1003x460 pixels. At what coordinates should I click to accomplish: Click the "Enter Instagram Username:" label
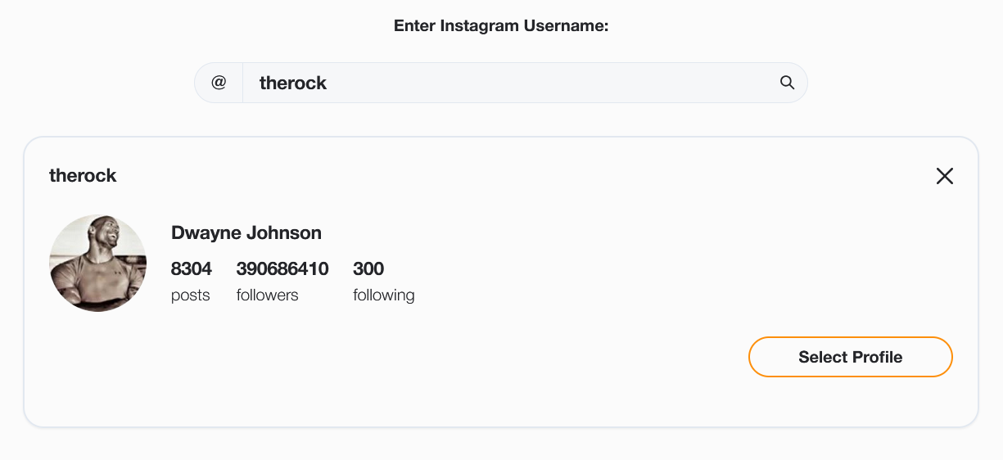pos(501,25)
